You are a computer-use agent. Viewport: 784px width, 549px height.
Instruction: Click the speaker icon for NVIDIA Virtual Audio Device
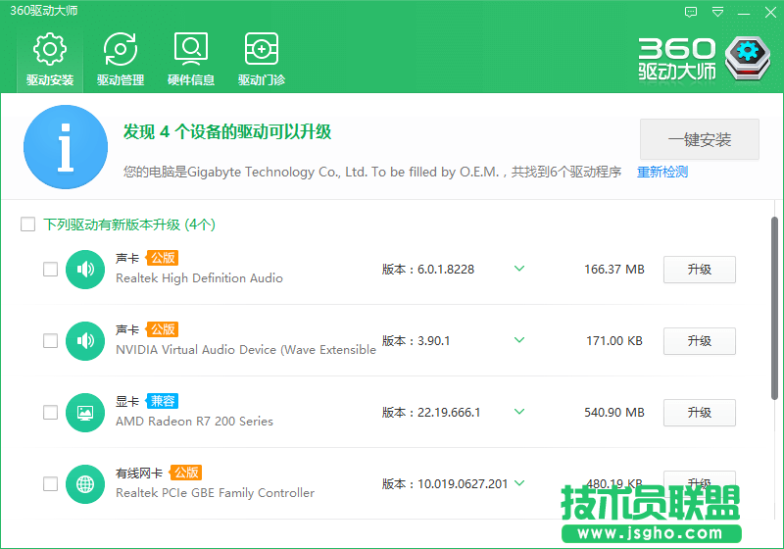coord(85,340)
